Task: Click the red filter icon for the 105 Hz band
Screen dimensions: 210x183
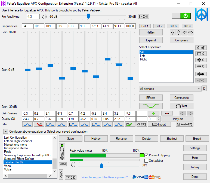Action: click(39, 124)
